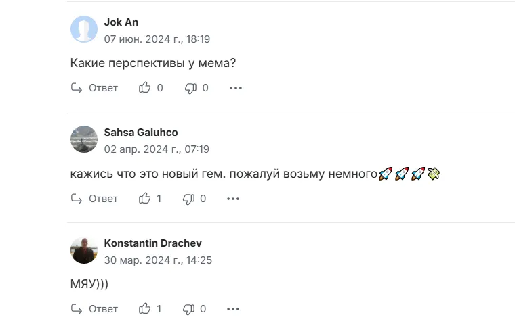Reply to Konstantin Drachev via Ответ
The width and height of the screenshot is (515, 334).
[103, 309]
